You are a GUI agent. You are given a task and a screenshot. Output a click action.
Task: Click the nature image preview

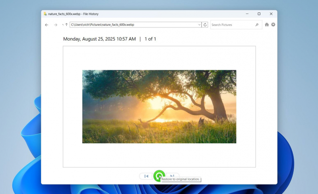(x=159, y=107)
